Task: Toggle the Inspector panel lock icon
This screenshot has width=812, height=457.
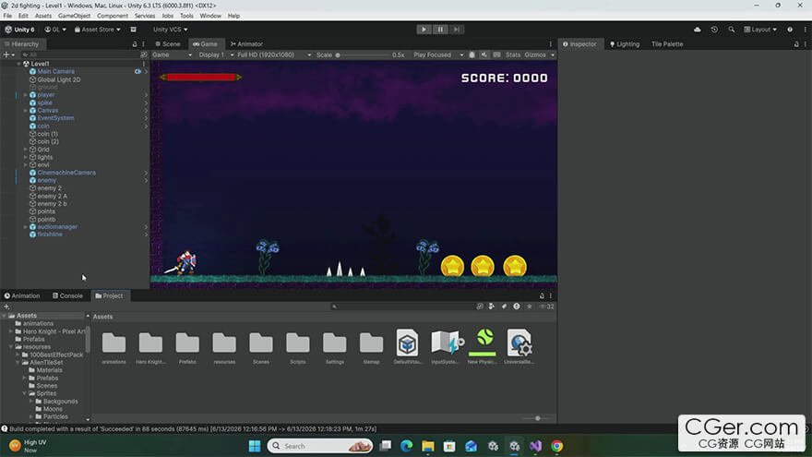Action: click(x=796, y=44)
